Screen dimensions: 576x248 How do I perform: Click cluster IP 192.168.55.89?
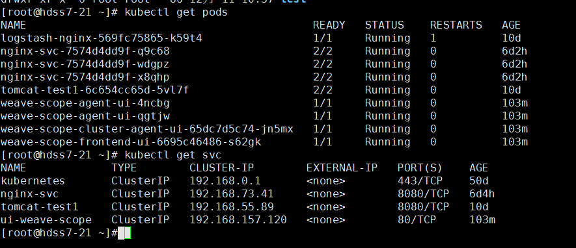232,207
